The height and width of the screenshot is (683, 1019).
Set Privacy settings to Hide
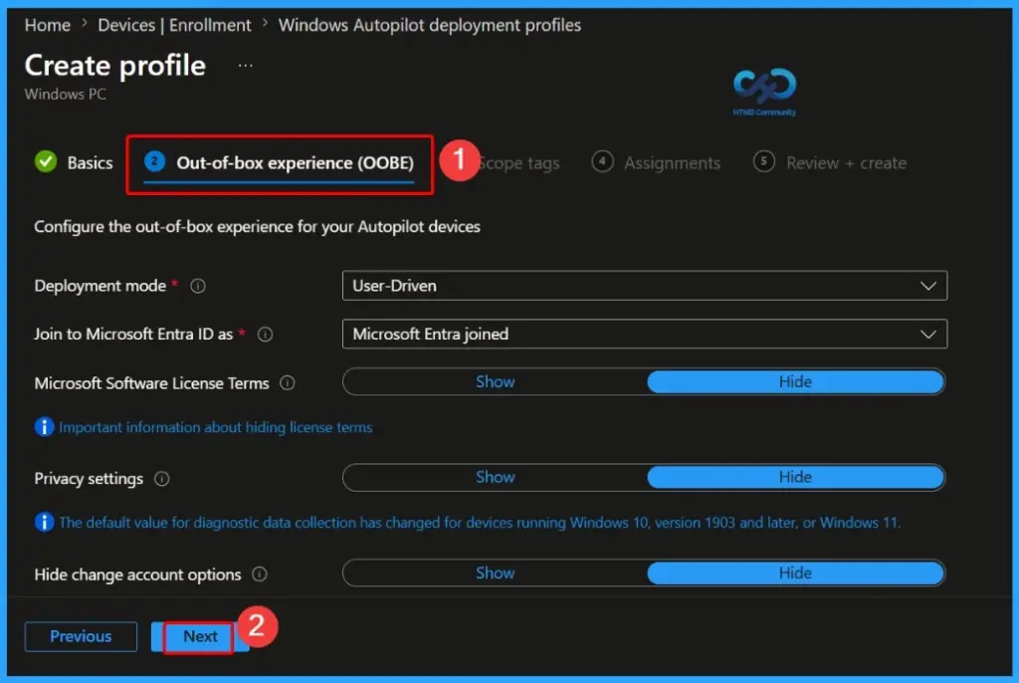click(795, 478)
